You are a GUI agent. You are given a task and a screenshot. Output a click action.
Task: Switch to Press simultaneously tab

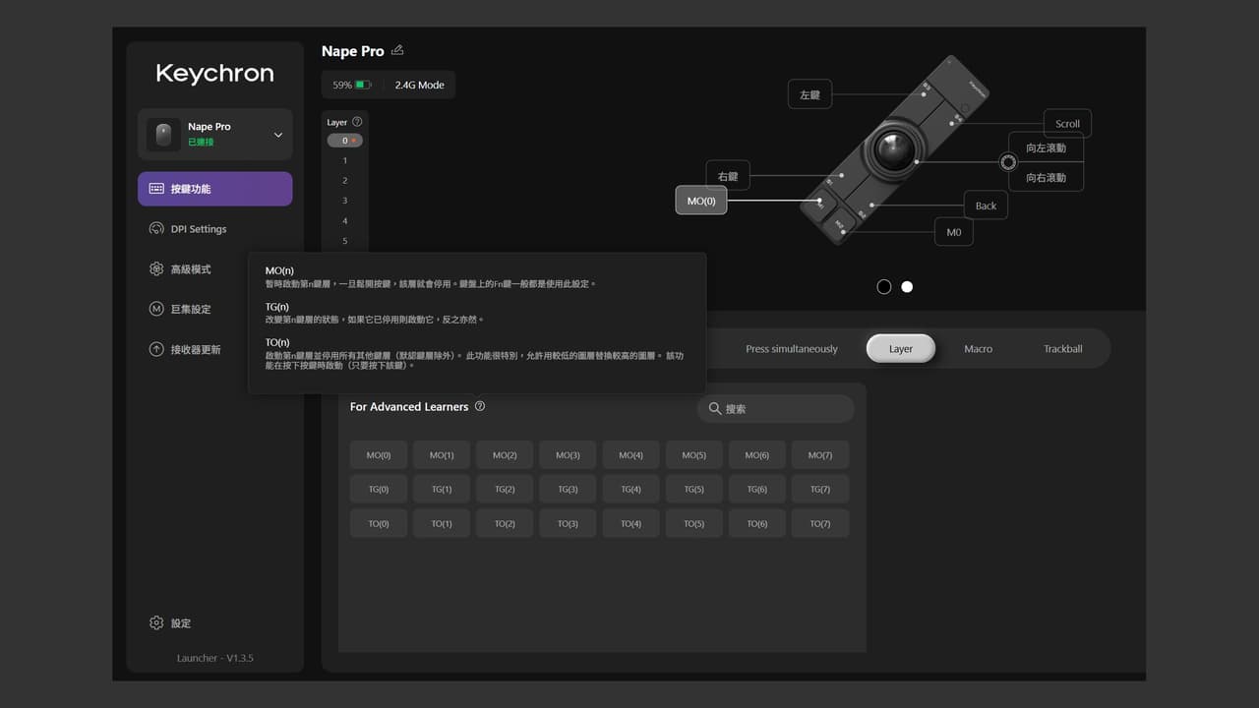[x=792, y=349]
